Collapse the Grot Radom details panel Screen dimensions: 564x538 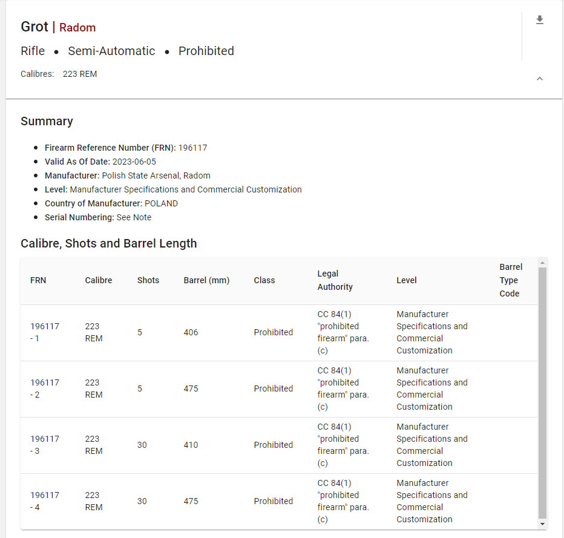(x=540, y=79)
